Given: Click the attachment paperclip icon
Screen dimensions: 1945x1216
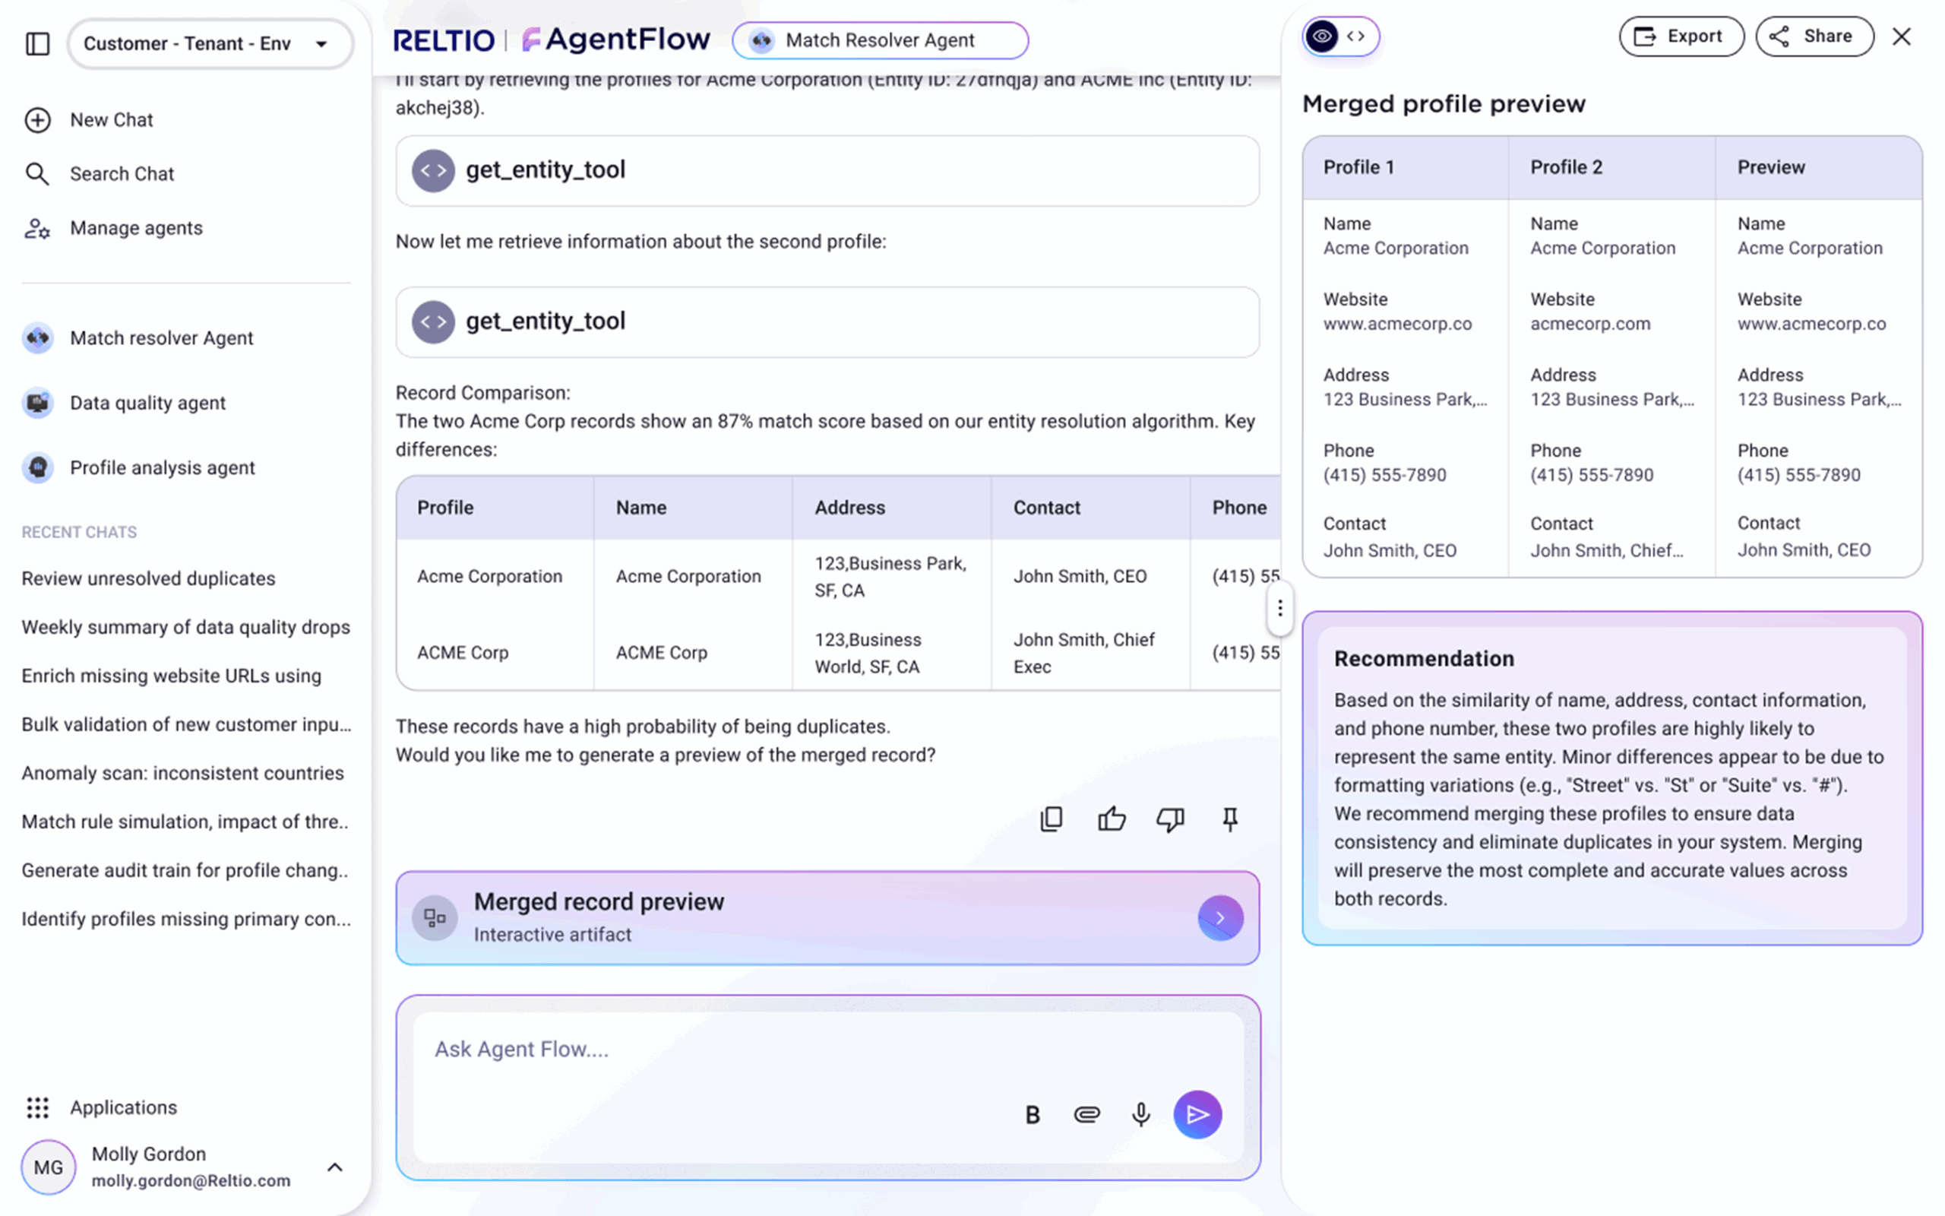Looking at the screenshot, I should click(x=1086, y=1114).
